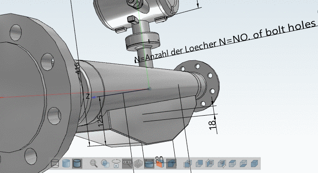Viewport: 318px width, 173px height.
Task: Start the rotate animation play icon
Action: tap(116, 163)
